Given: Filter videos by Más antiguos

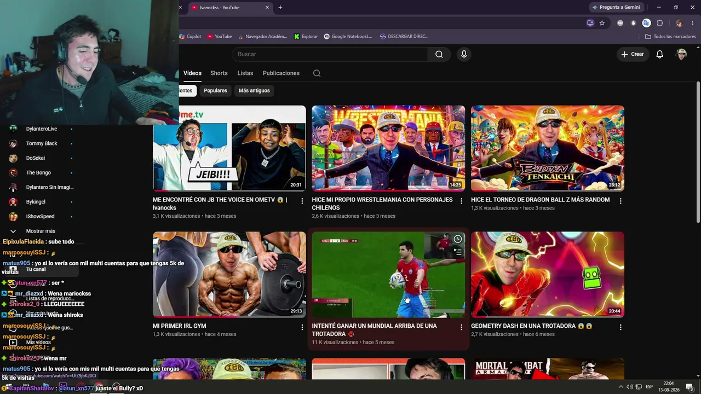Looking at the screenshot, I should (254, 90).
